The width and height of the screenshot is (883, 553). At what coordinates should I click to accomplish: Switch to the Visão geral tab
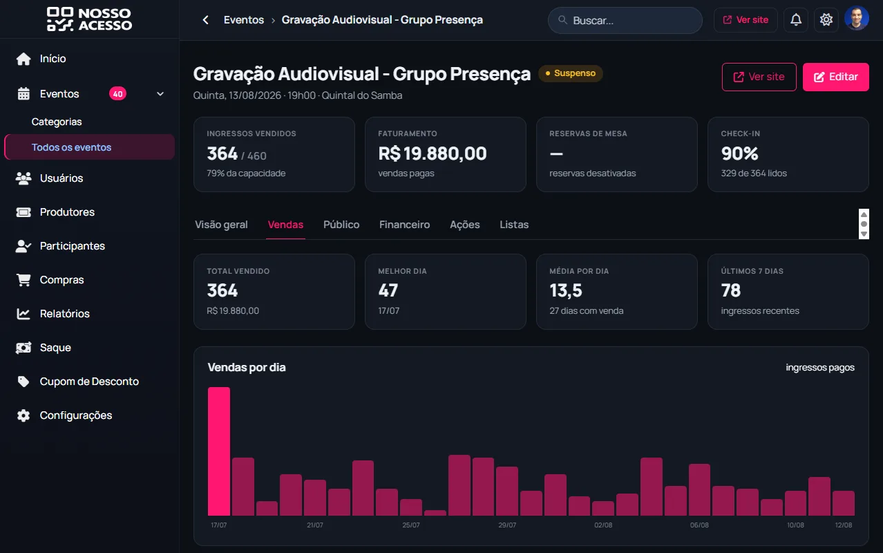pos(221,225)
